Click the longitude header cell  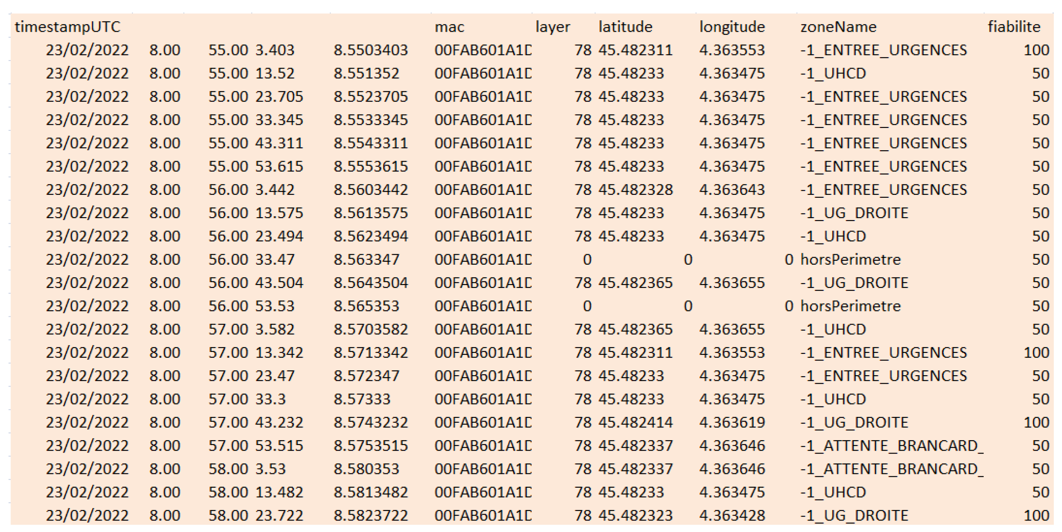click(732, 27)
